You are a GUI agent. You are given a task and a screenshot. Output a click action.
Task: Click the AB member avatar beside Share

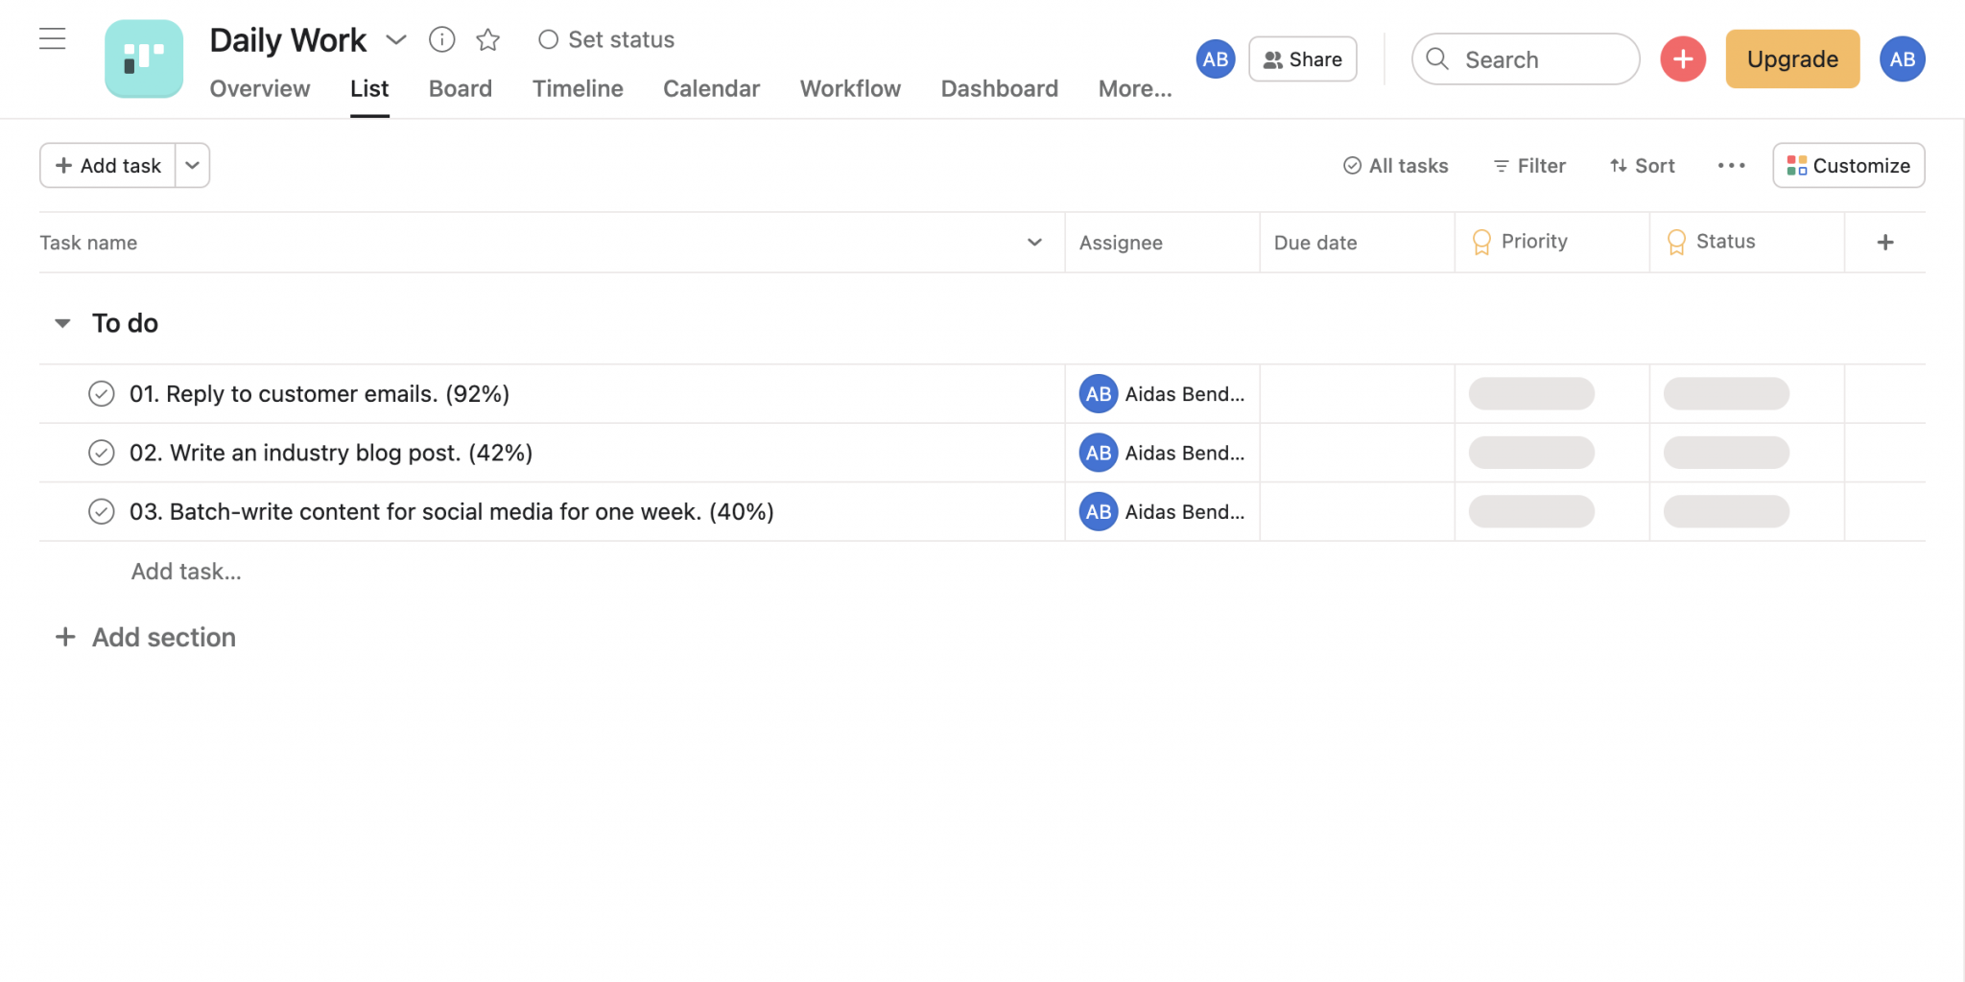pos(1216,59)
